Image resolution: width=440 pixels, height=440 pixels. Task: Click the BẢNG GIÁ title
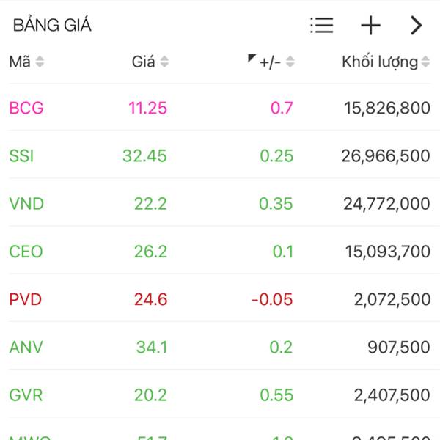click(52, 26)
